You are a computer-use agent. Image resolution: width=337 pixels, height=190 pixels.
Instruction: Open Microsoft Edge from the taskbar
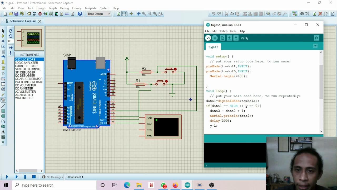[127, 185]
